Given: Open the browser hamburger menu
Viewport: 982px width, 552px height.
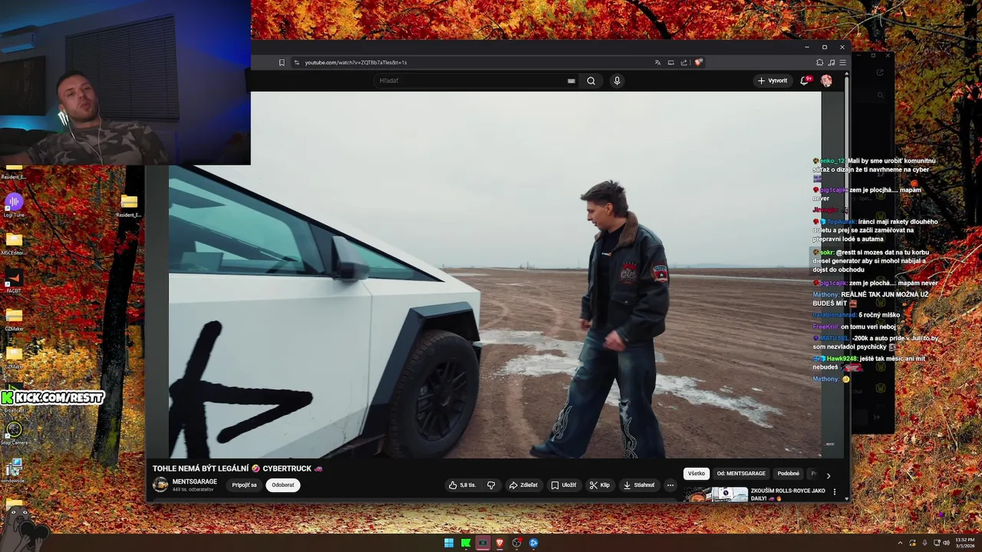Looking at the screenshot, I should click(x=842, y=62).
